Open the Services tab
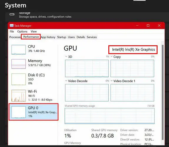169x147 pixels. tap(92, 37)
